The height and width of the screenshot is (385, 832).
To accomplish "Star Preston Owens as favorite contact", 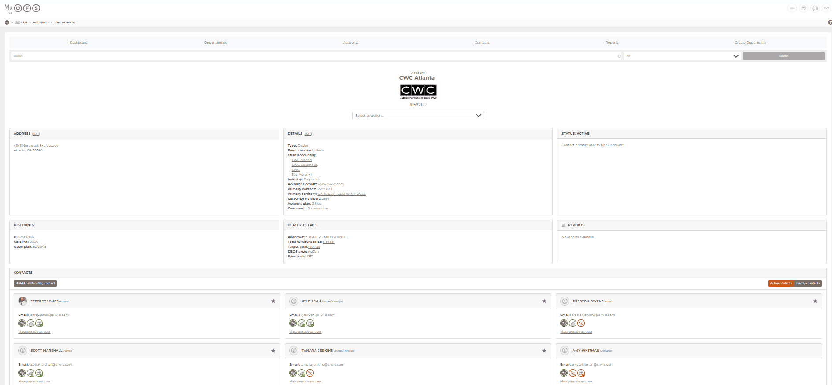I will (x=815, y=301).
